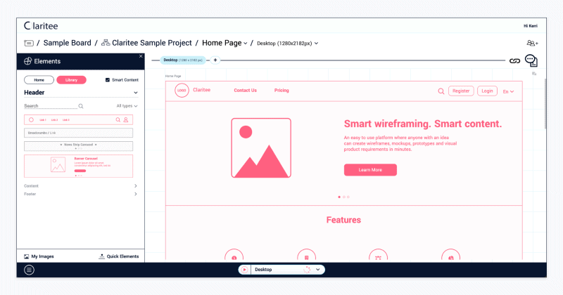
Task: Open the En language dropdown in wireframe
Action: tap(508, 91)
